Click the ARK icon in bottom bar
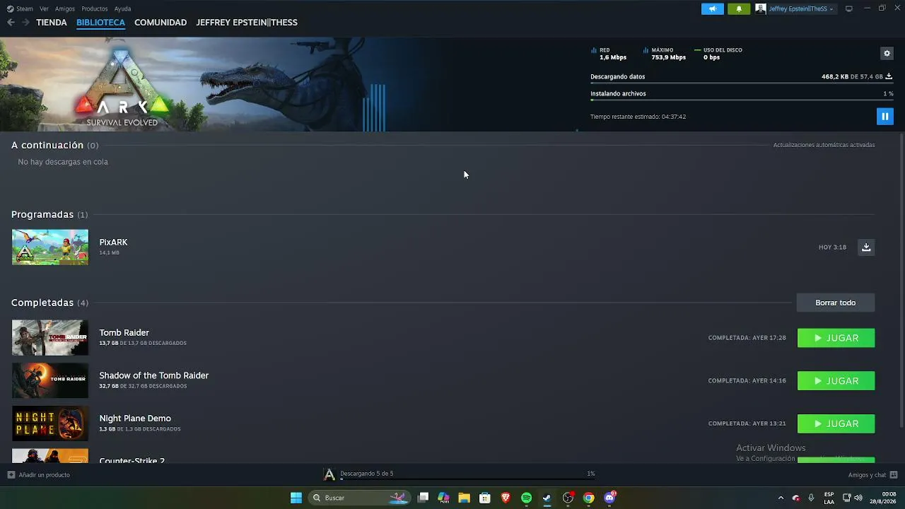 coord(329,474)
